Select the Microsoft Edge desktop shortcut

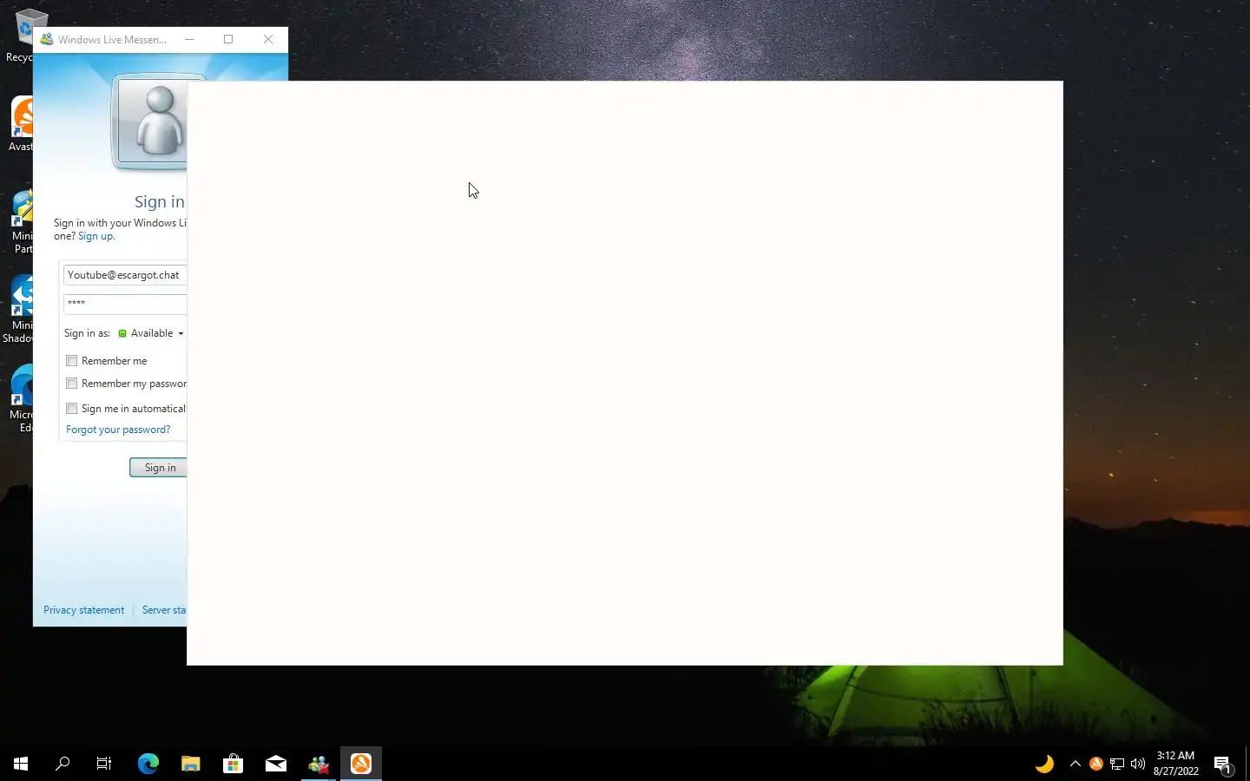point(21,399)
